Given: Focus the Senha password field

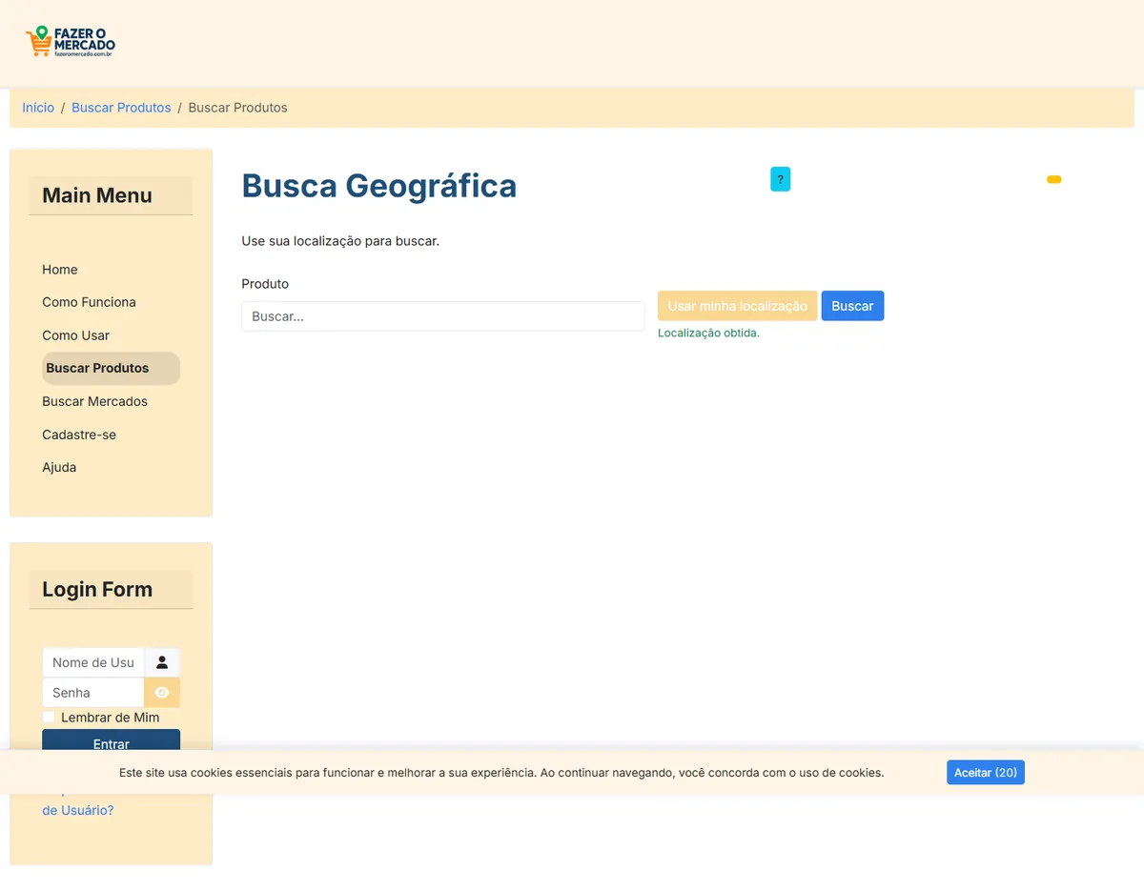Looking at the screenshot, I should click(93, 693).
